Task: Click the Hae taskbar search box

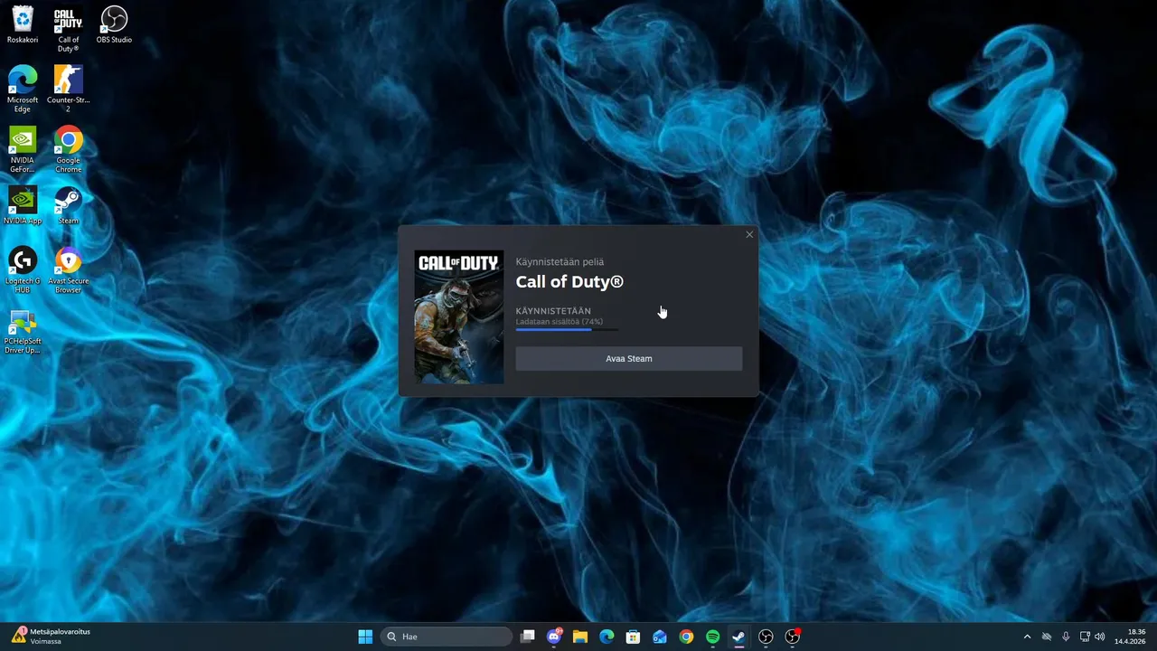Action: (x=447, y=637)
